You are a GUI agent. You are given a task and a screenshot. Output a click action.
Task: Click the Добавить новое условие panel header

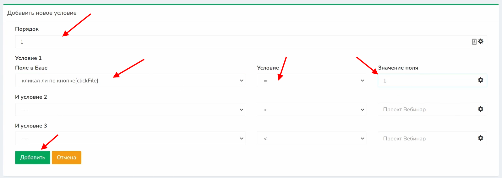click(42, 13)
